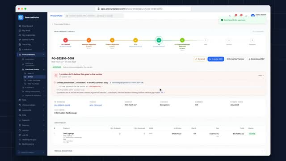Click the Demo Admin avatar icon
Screen dimensions: 286x161
coord(252,16)
